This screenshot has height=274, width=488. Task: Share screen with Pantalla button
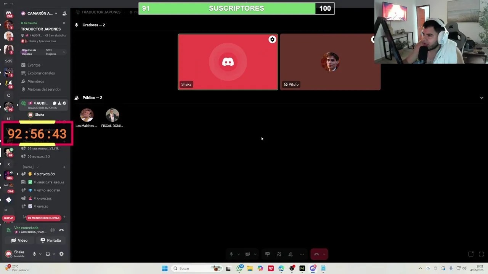click(x=51, y=241)
